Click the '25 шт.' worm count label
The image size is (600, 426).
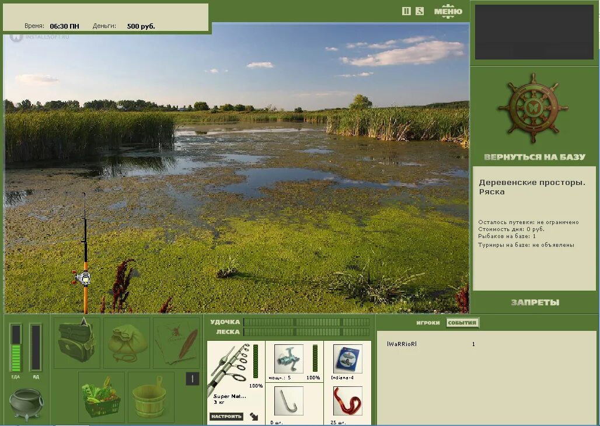pyautogui.click(x=338, y=422)
